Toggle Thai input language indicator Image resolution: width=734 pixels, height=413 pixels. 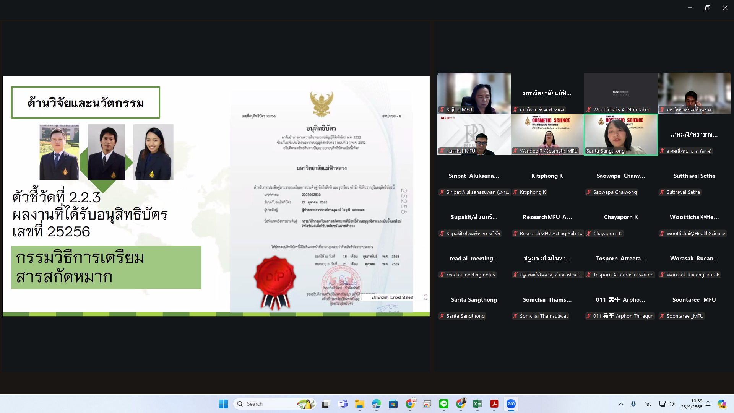(648, 404)
